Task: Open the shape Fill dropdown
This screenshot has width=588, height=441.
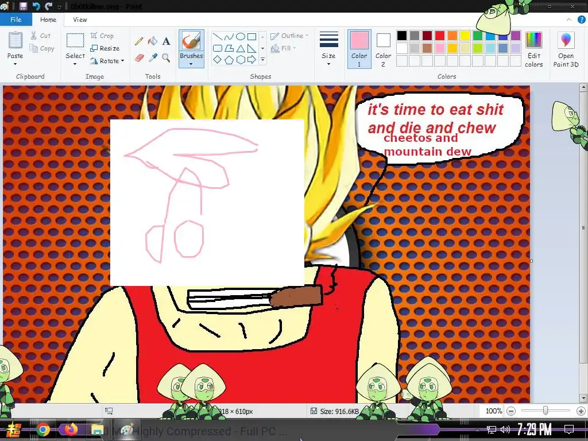Action: (x=284, y=48)
